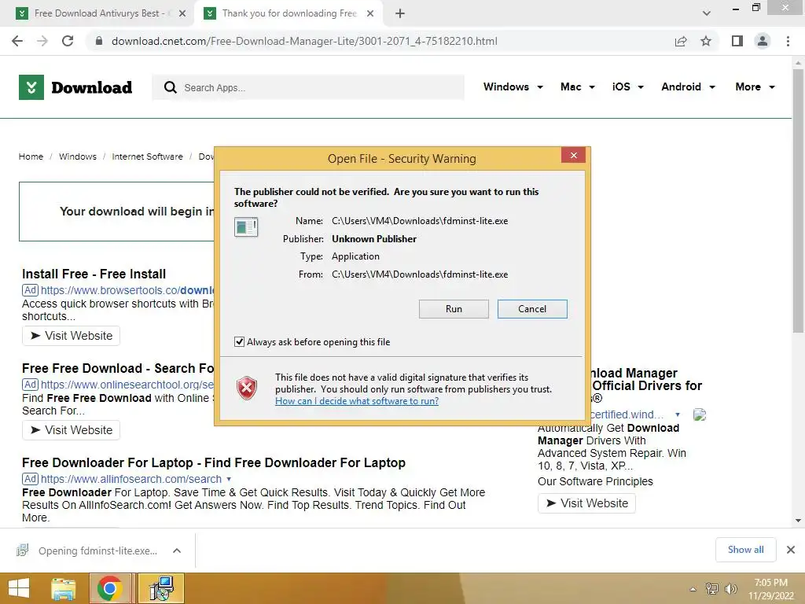
Task: Click the page vertical scrollbar
Action: [x=798, y=201]
